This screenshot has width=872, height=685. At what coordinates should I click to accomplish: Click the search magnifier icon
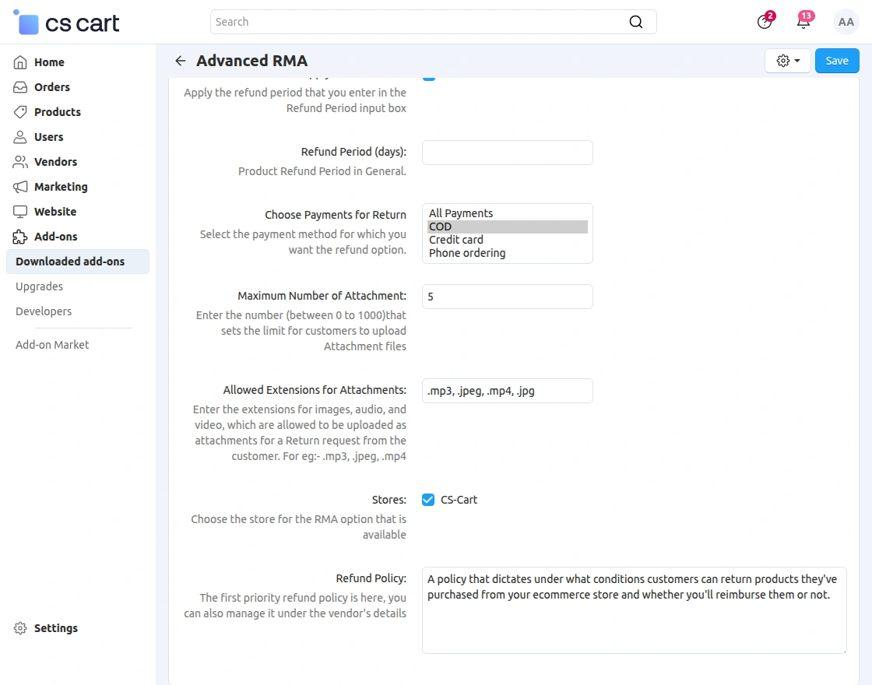(636, 22)
